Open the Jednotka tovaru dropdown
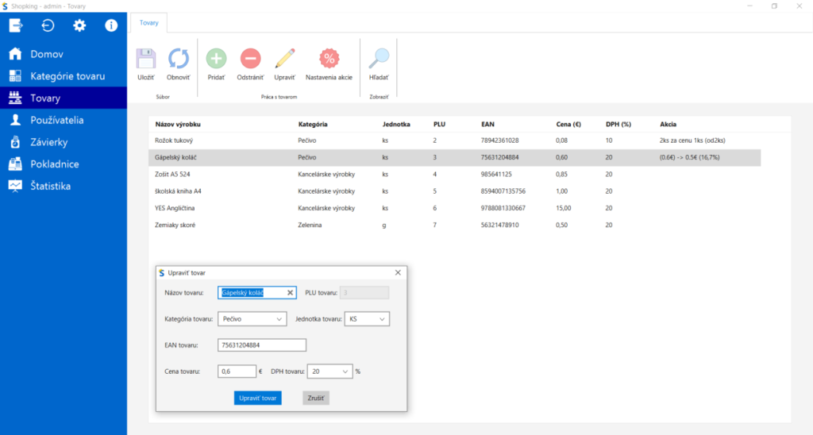Image resolution: width=813 pixels, height=435 pixels. (x=367, y=319)
